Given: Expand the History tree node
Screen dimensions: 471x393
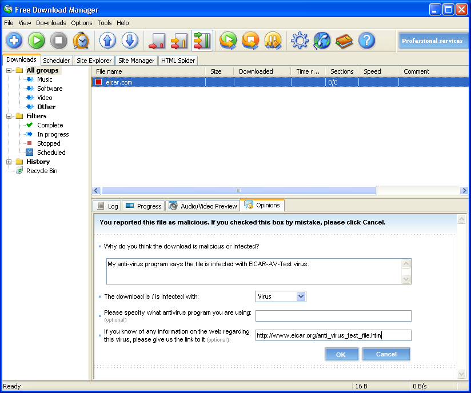Looking at the screenshot, I should 9,162.
